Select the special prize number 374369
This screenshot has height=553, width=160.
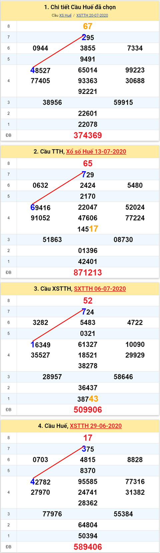click(88, 135)
